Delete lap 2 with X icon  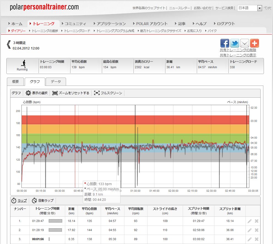click(x=256, y=230)
